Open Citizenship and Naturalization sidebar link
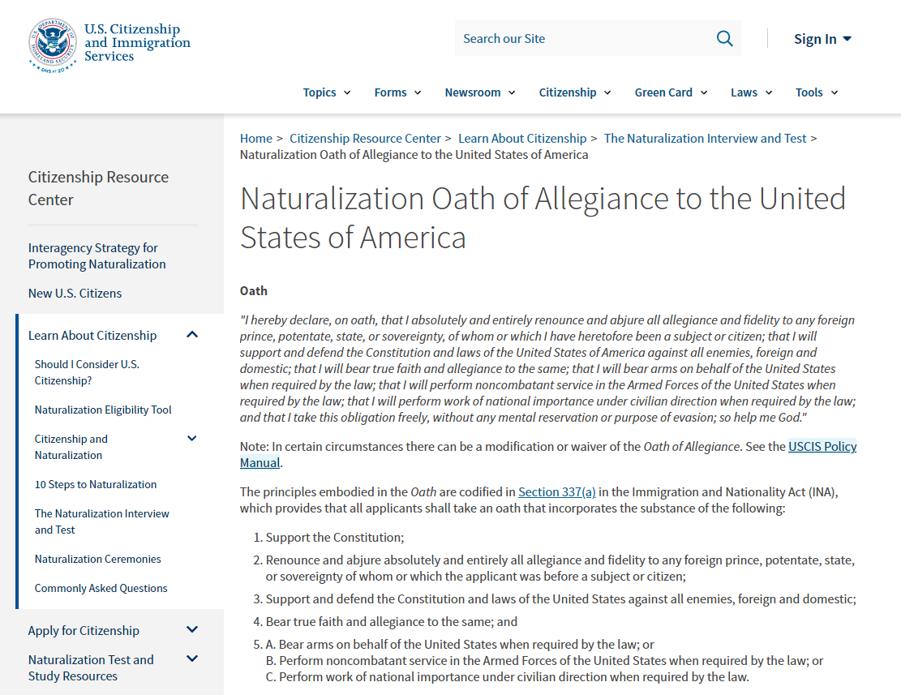The width and height of the screenshot is (901, 695). 71,448
